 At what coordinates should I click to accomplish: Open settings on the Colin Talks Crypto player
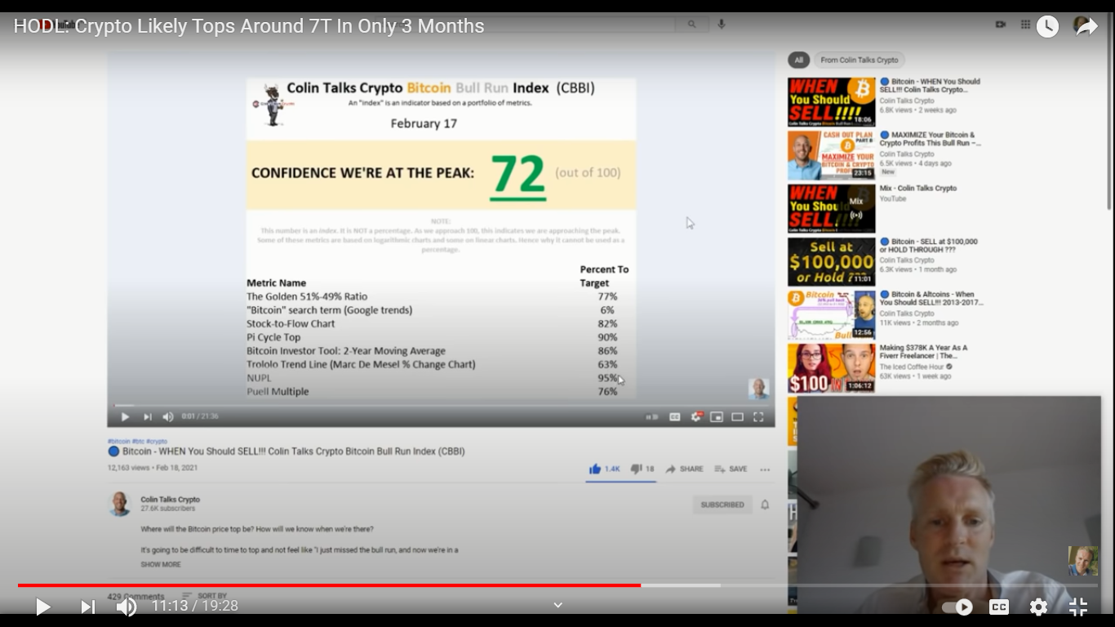pos(696,416)
